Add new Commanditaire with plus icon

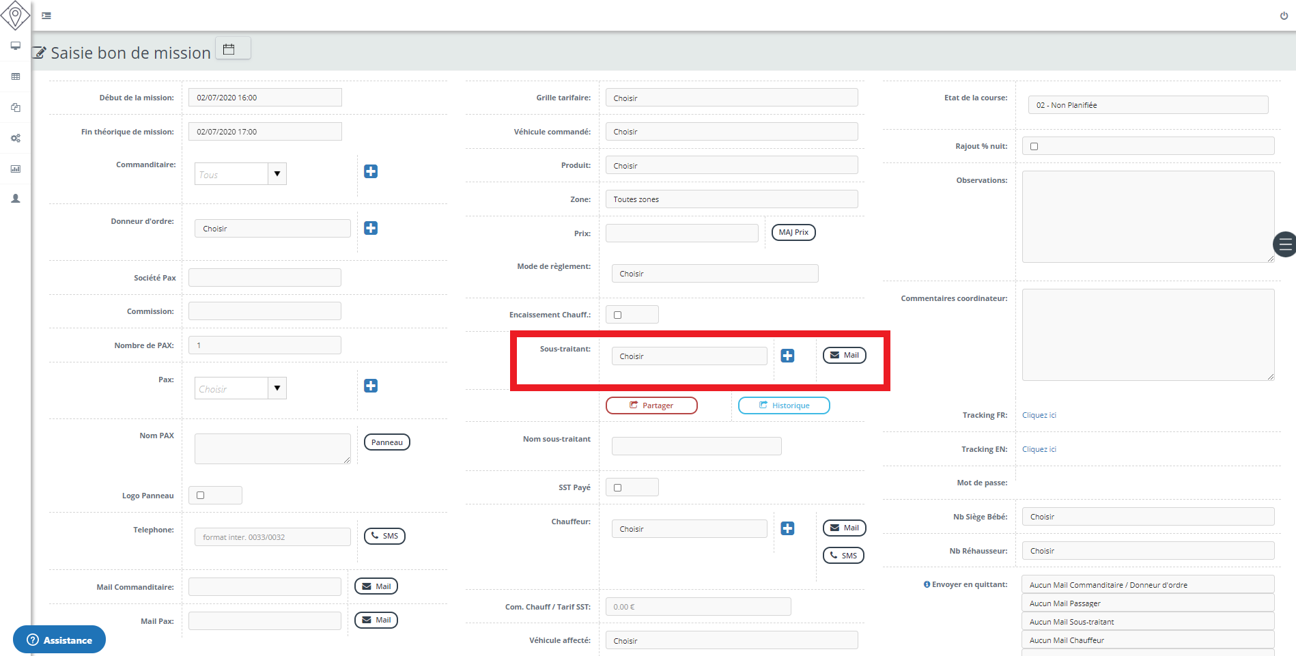coord(371,171)
